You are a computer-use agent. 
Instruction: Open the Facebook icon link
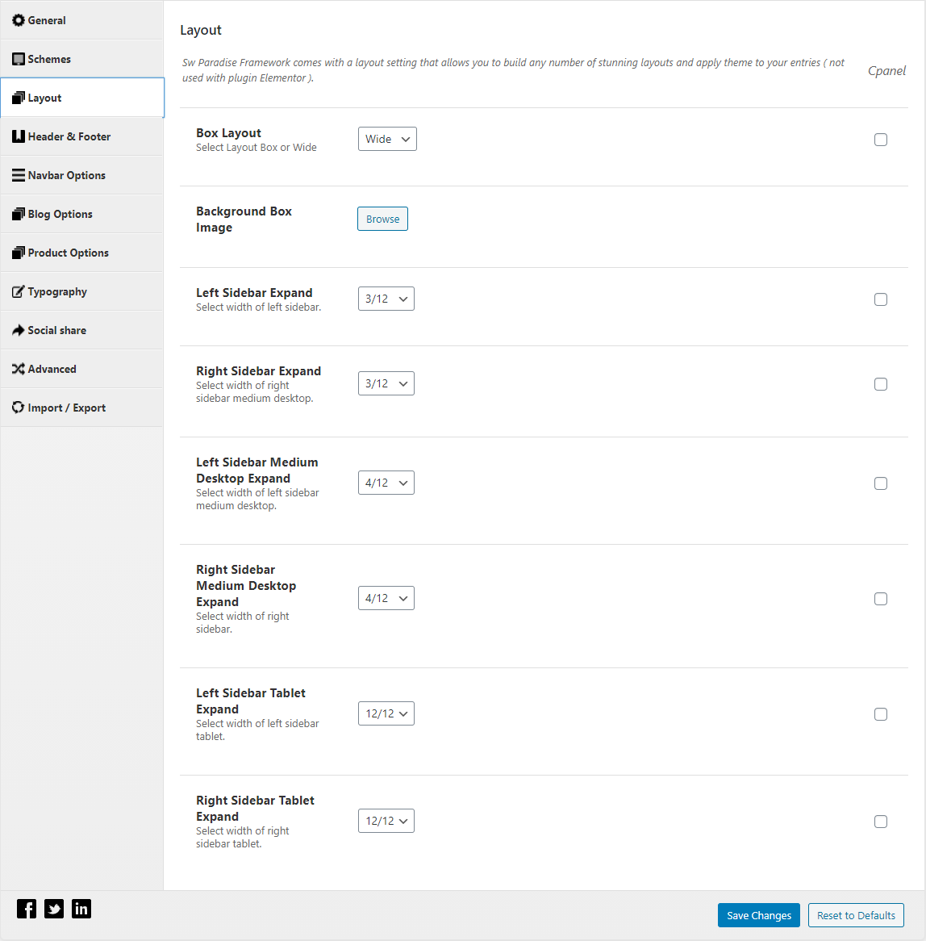[27, 909]
